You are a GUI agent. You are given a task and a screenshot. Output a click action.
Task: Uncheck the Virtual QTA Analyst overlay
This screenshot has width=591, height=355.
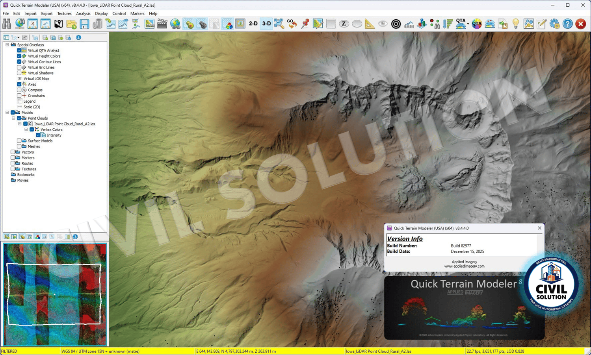[x=19, y=50]
